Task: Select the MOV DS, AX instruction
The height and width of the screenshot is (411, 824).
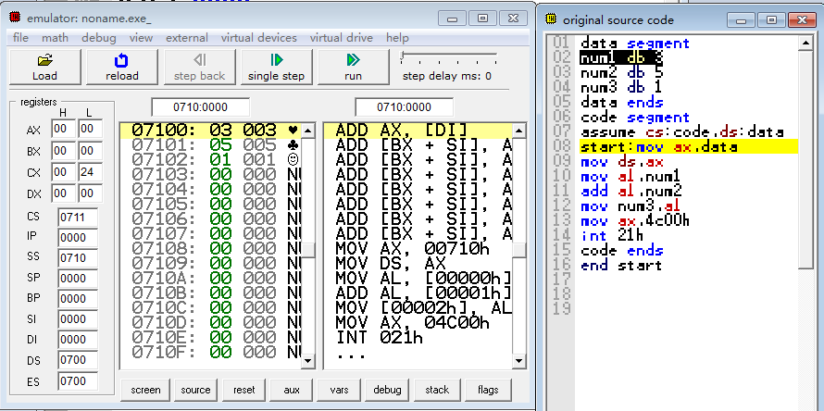Action: click(418, 263)
